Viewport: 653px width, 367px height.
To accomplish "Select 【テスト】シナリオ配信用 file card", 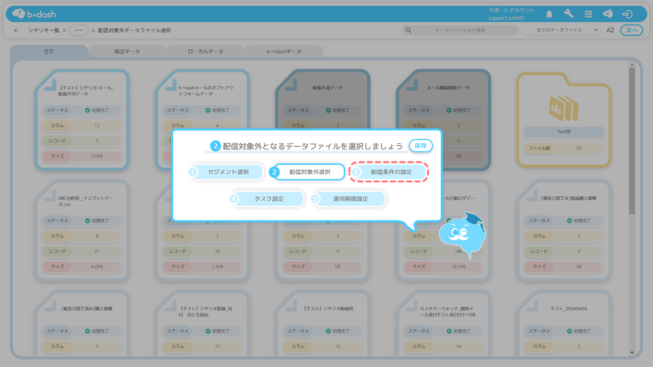I will pos(322,324).
